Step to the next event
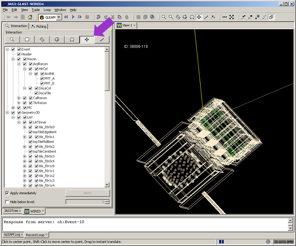The height and width of the screenshot is (246, 296). pos(80,17)
